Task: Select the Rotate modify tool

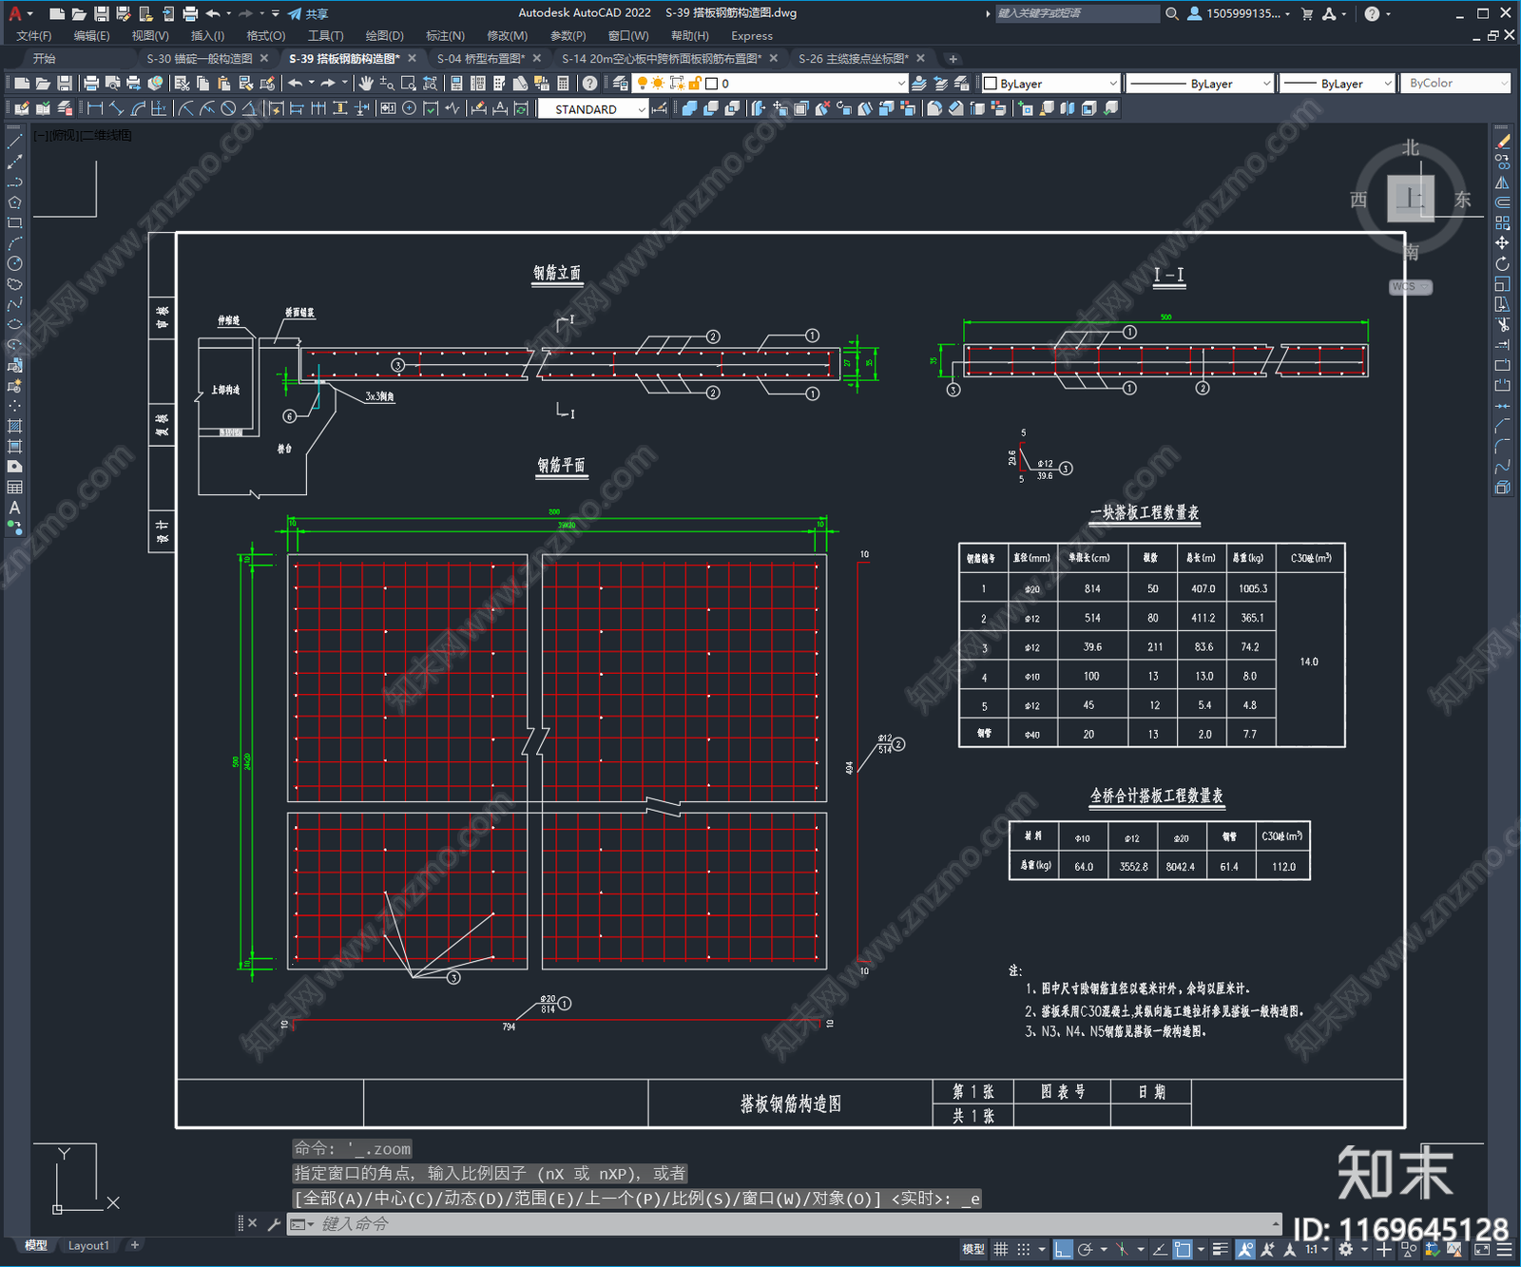Action: click(x=1502, y=263)
